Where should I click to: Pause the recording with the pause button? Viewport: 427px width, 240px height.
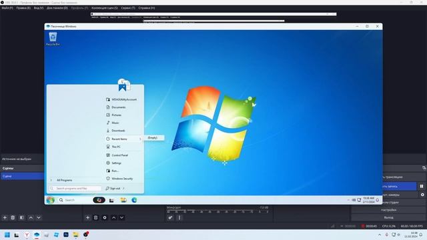coord(422,187)
